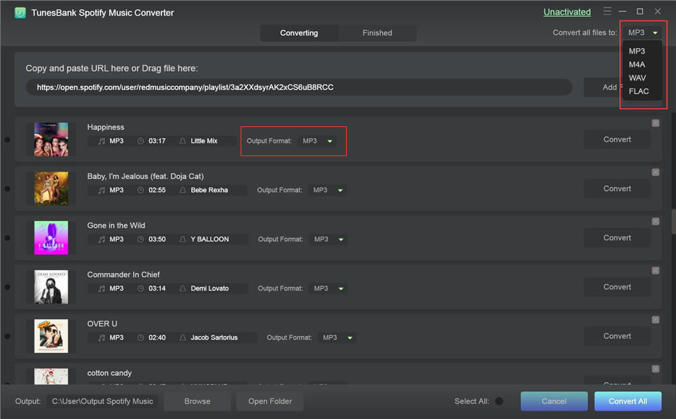Remove OVER U track with X icon
The image size is (676, 419).
(655, 320)
